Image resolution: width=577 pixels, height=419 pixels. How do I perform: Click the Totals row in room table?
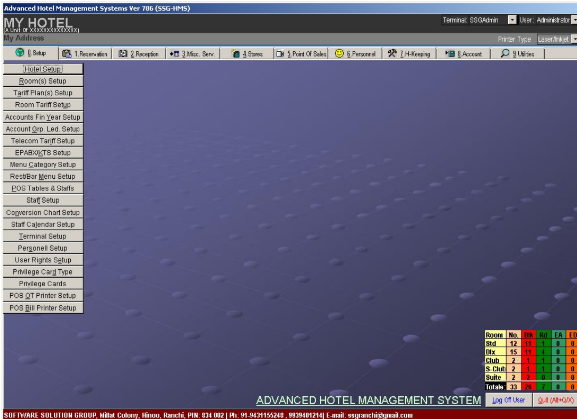tap(496, 388)
